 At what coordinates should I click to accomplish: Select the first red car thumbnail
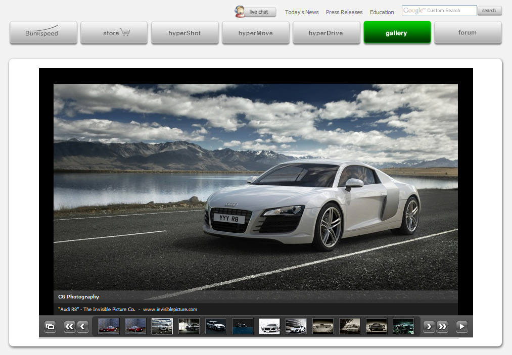[x=109, y=326]
